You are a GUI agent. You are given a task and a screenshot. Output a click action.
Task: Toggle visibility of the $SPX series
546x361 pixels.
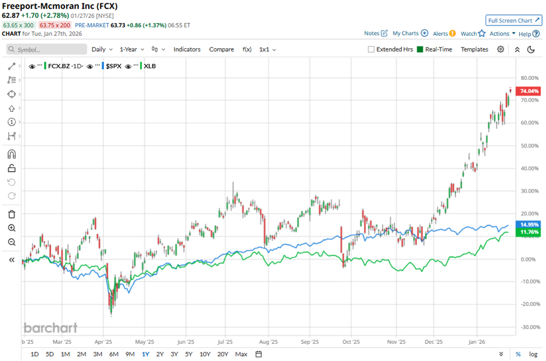coord(90,66)
